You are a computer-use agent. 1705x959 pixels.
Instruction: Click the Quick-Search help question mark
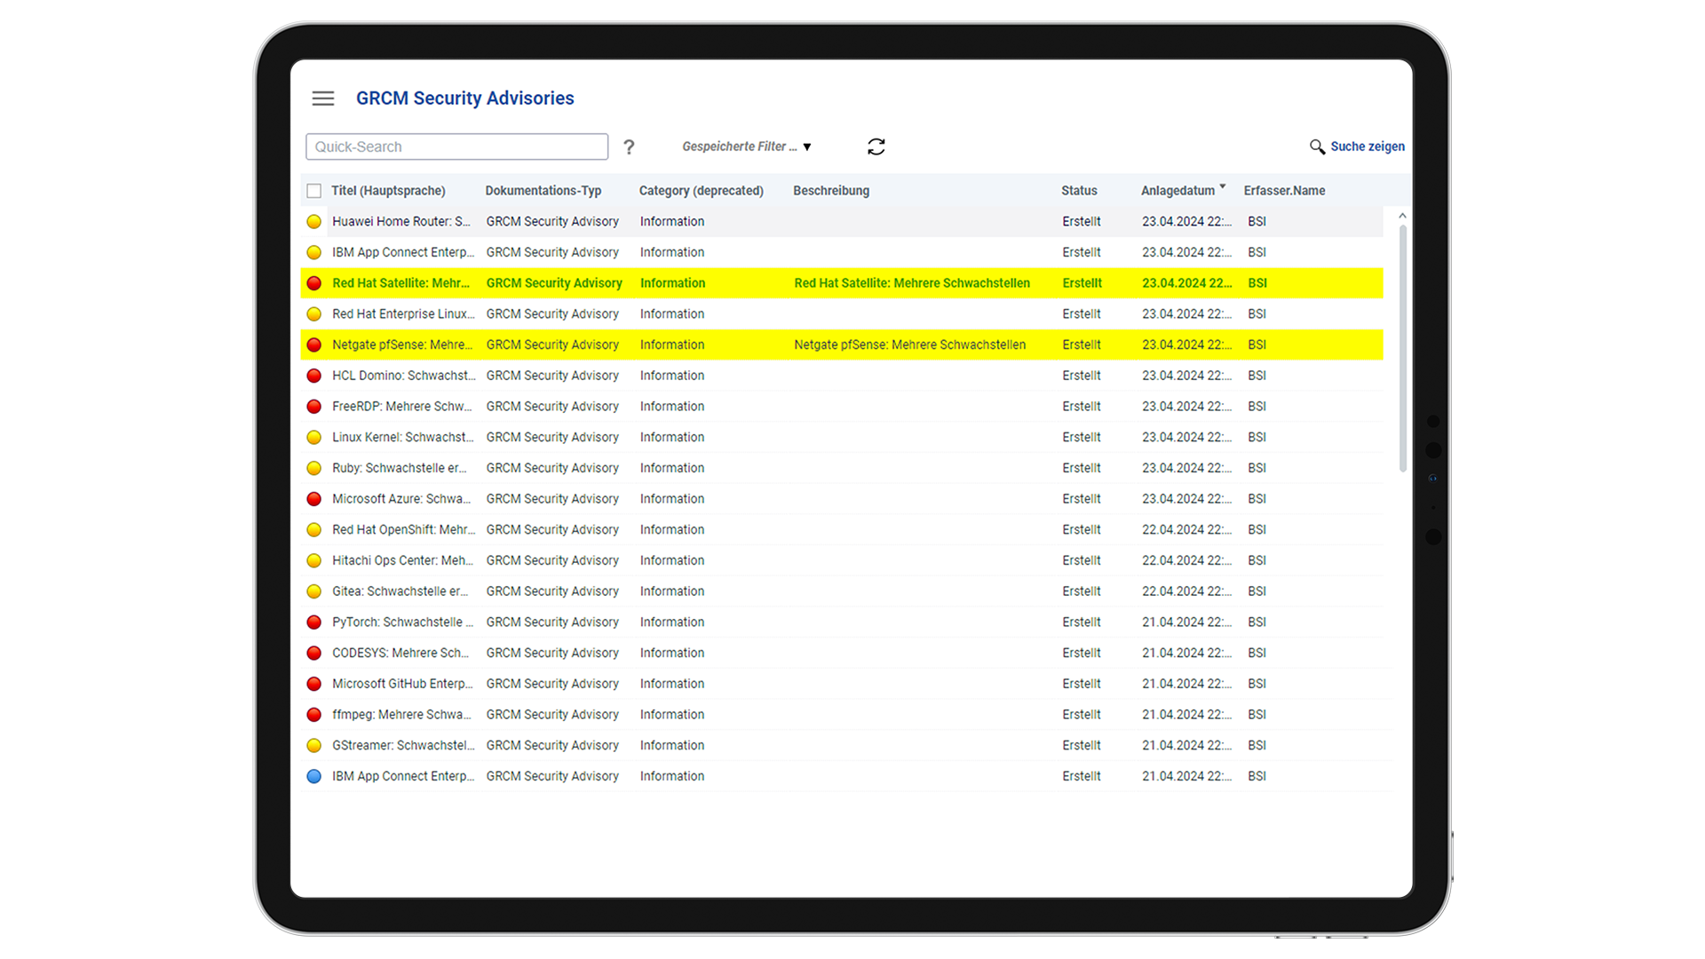(629, 147)
